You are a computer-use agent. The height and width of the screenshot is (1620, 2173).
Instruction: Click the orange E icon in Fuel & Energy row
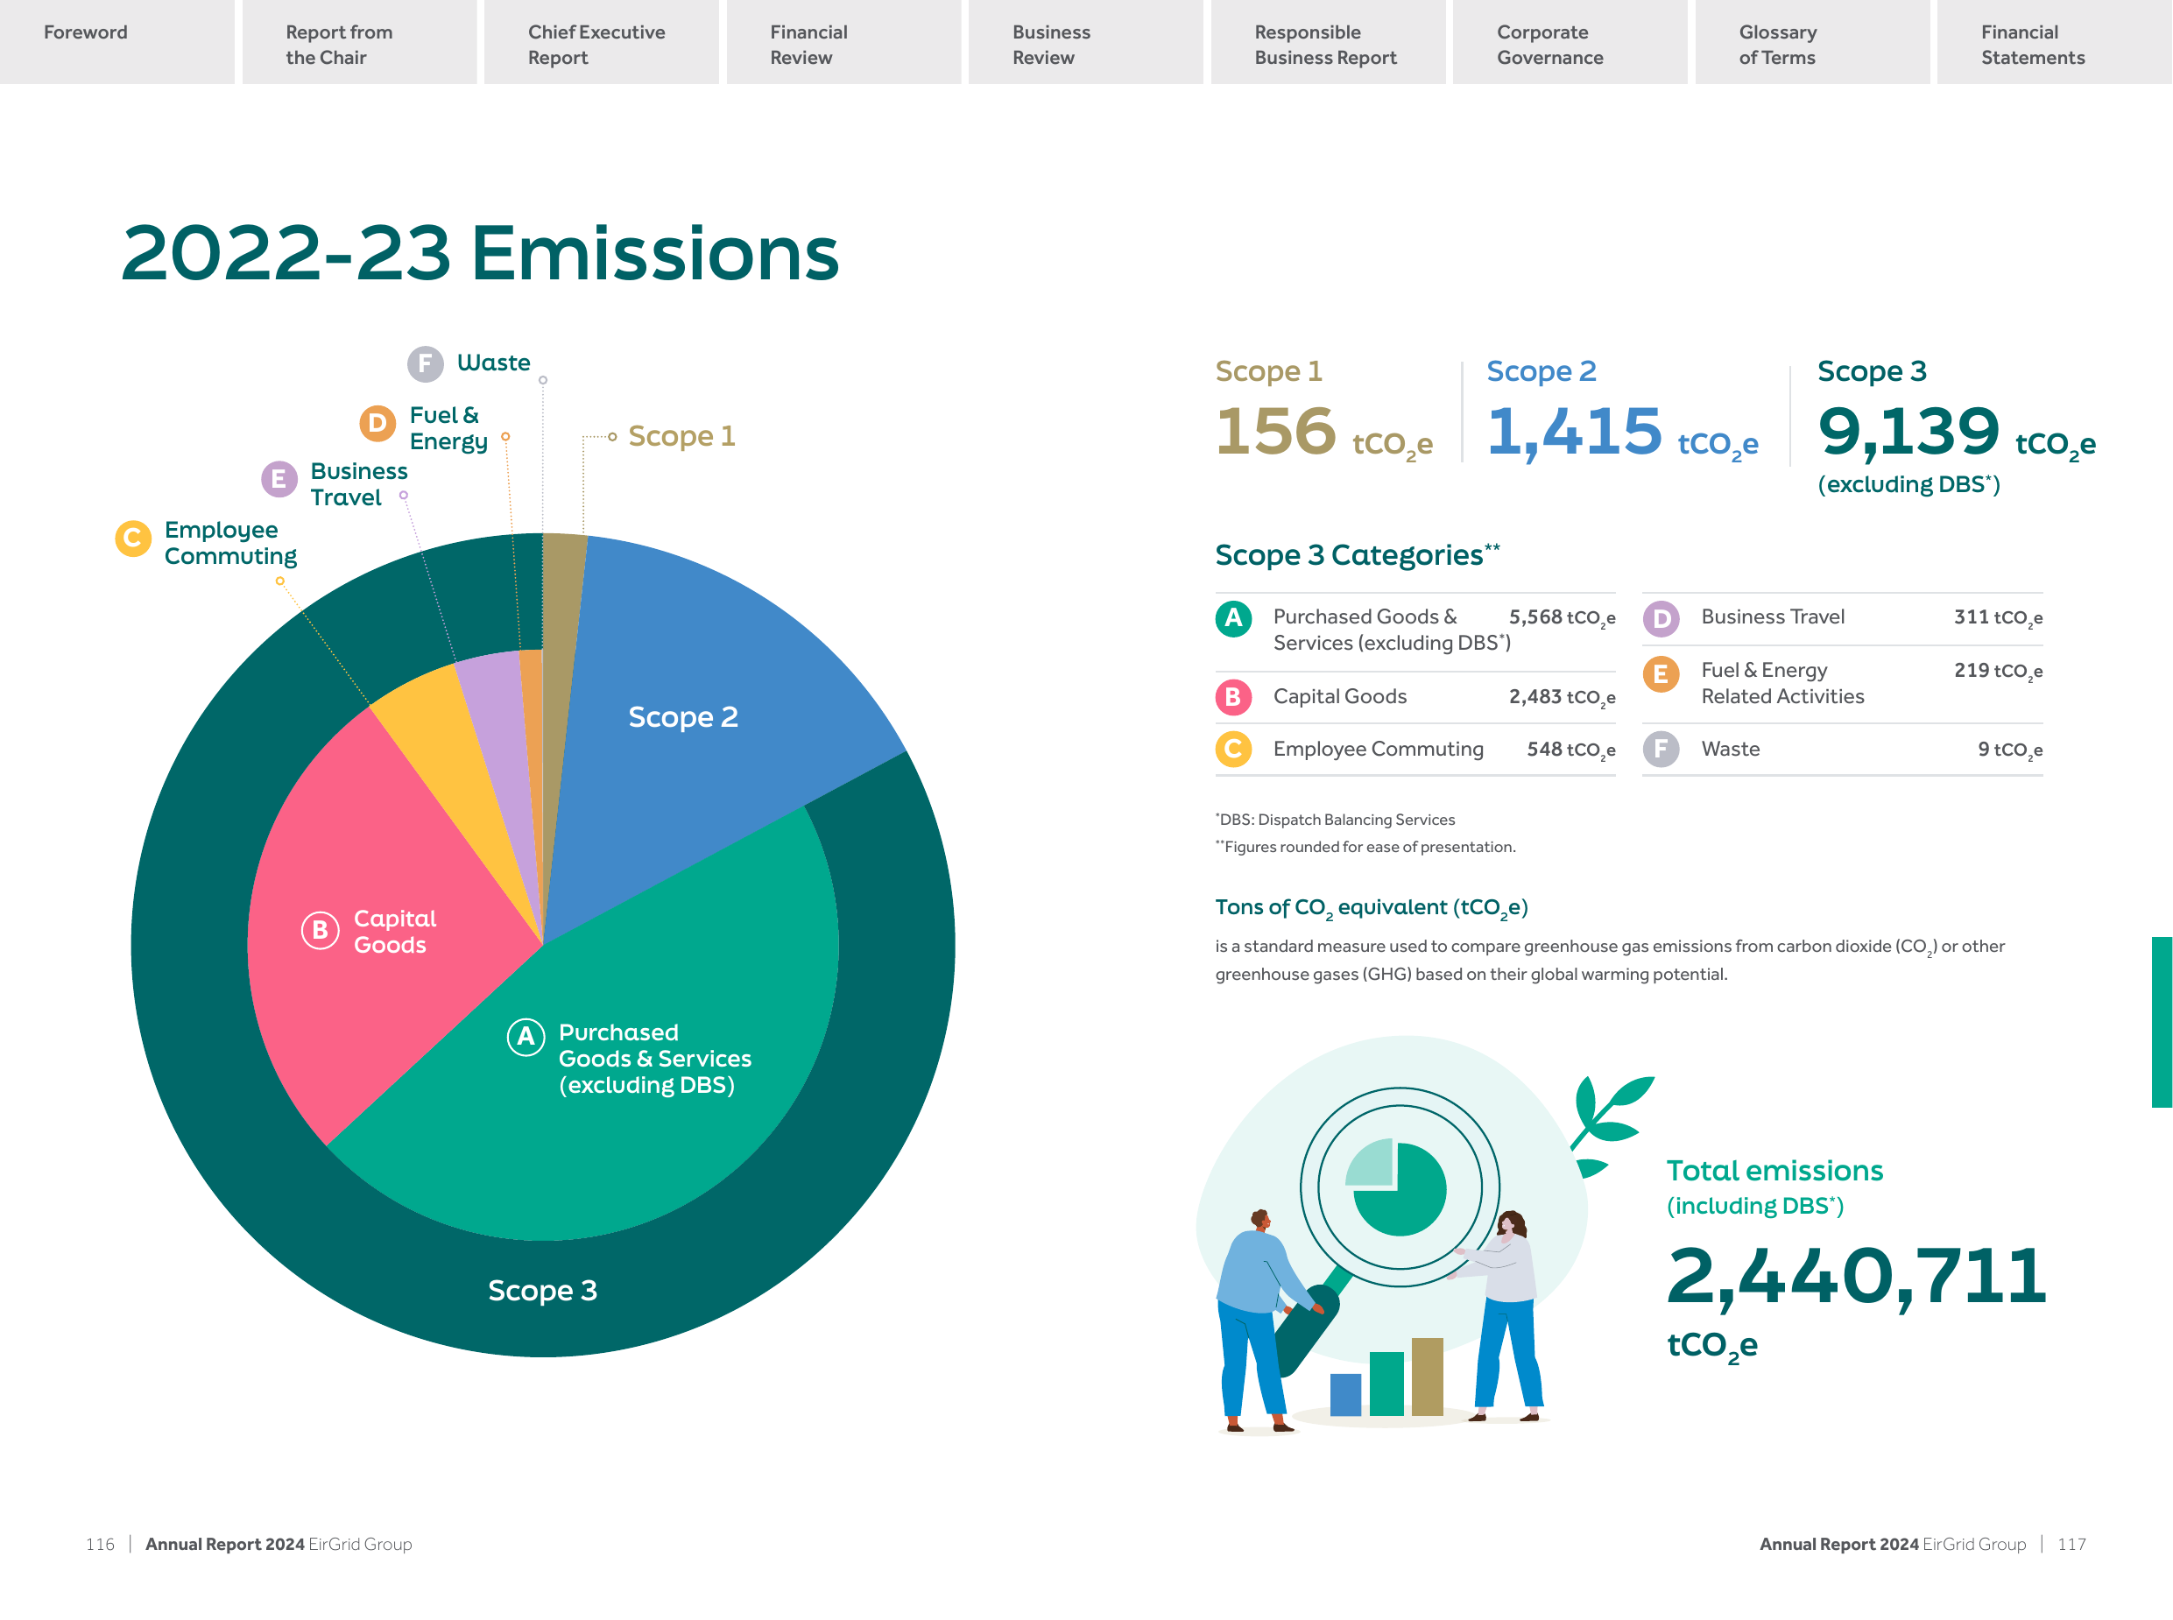click(x=1661, y=673)
